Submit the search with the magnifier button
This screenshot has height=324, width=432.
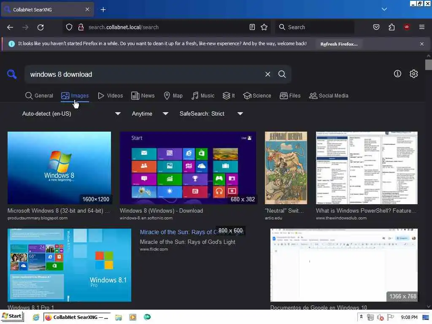click(x=282, y=74)
